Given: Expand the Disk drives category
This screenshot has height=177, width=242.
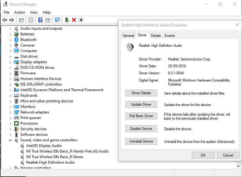Looking at the screenshot, I should 10,57.
